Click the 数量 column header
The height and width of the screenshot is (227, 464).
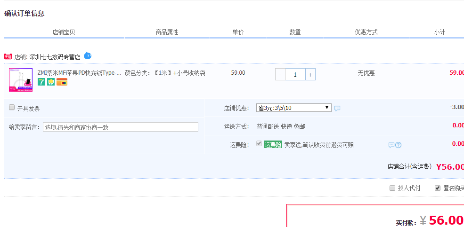click(x=295, y=32)
